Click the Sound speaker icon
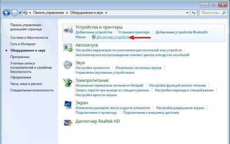 [68, 65]
